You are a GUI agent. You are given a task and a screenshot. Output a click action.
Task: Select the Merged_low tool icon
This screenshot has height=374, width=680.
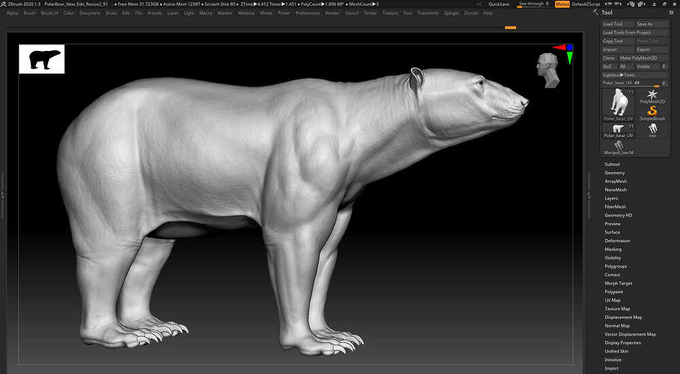pos(619,148)
